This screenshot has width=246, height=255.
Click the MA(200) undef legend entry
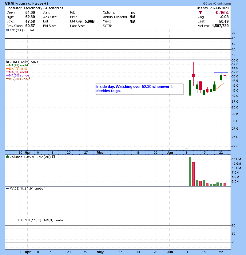point(18,76)
